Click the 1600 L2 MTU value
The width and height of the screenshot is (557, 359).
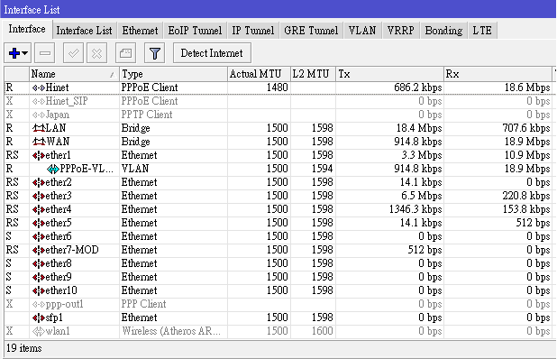point(322,331)
